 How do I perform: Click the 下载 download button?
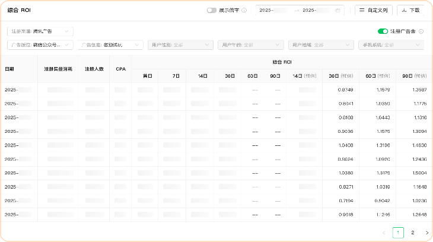coord(410,10)
